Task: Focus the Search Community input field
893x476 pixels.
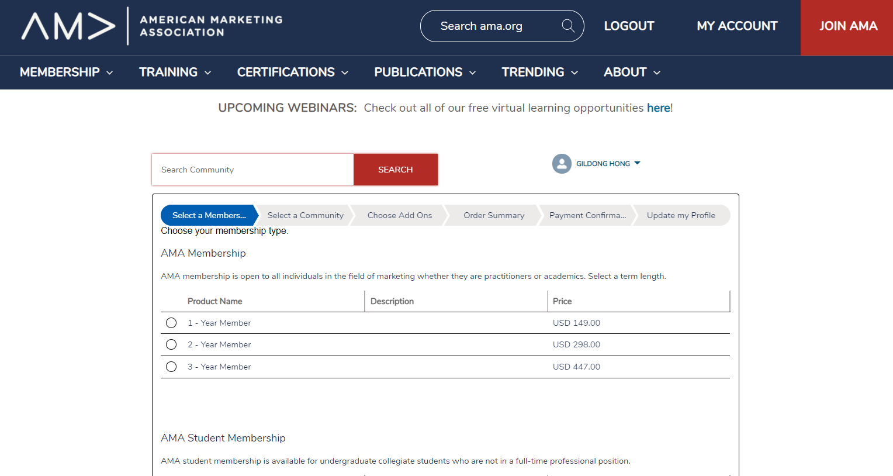Action: click(252, 170)
